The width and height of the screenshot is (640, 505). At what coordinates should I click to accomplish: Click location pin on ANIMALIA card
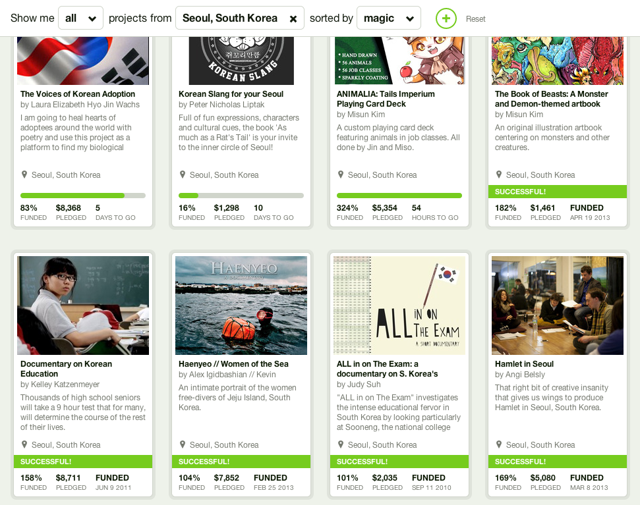click(340, 174)
